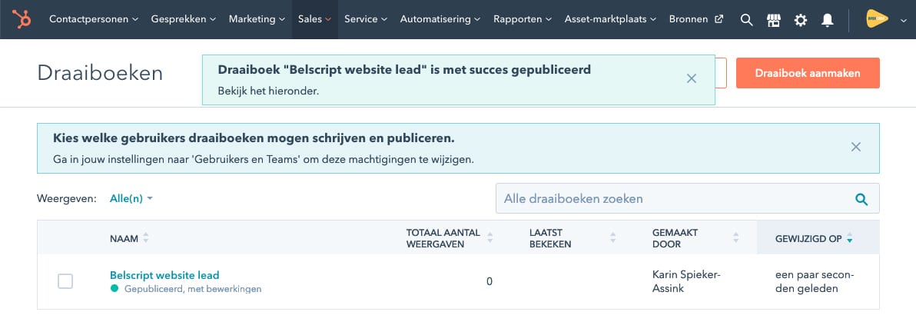Expand the Service menu
Viewport: 916px width, 325px height.
pyautogui.click(x=366, y=19)
